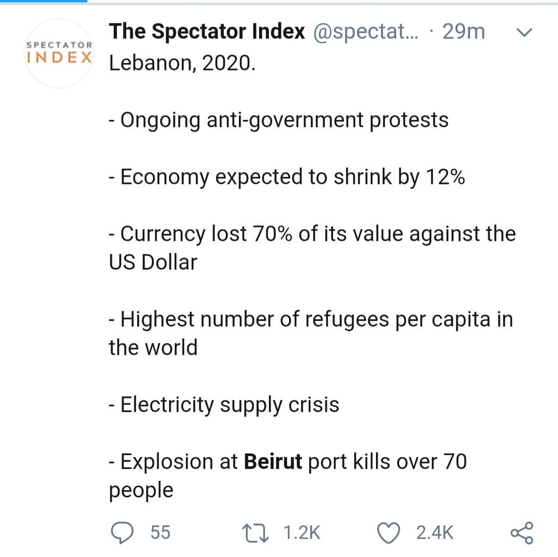This screenshot has width=558, height=557.
Task: Open The Spectator Index display name
Action: [x=206, y=32]
